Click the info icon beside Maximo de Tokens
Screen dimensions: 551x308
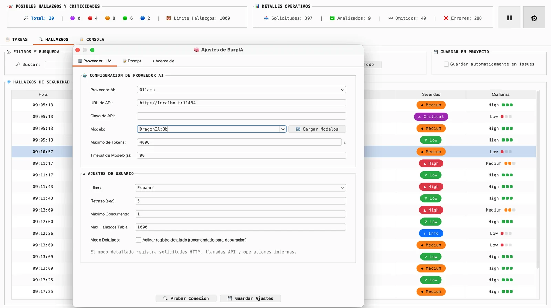tap(345, 142)
